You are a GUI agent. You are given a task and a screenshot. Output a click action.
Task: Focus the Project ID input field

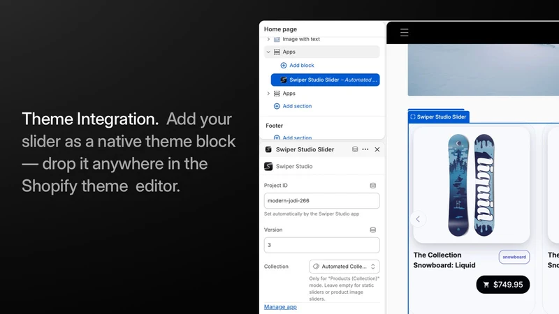(x=321, y=201)
